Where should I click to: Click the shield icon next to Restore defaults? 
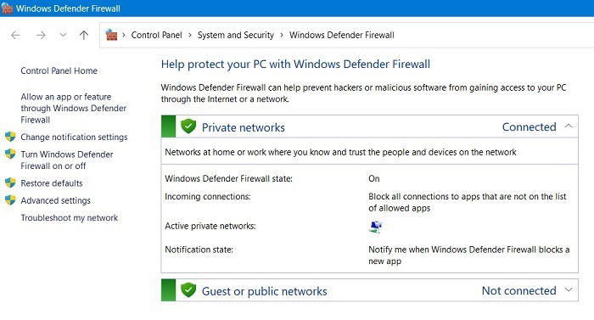[x=10, y=182]
